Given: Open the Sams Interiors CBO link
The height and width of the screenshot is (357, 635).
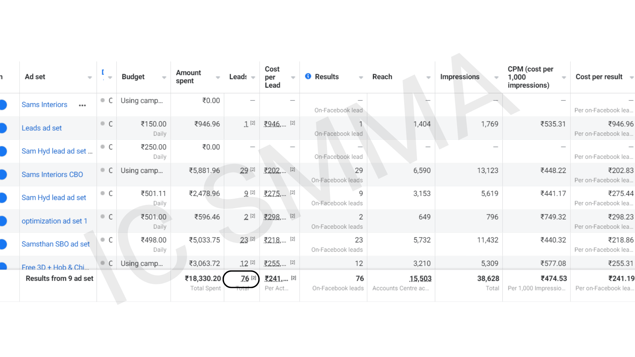Looking at the screenshot, I should tap(52, 175).
